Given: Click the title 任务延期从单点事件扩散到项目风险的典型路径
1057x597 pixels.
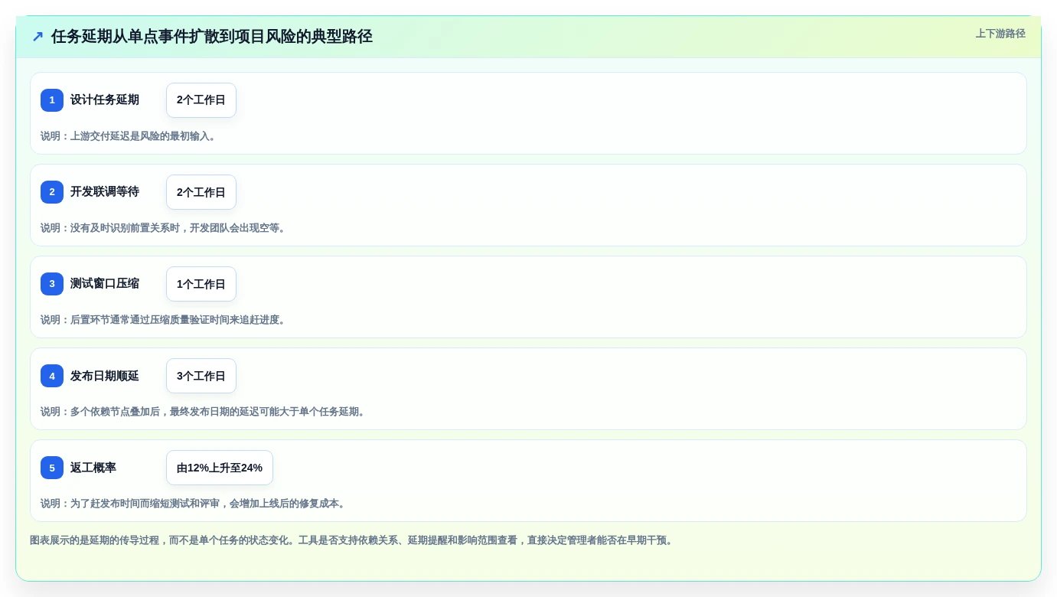Looking at the screenshot, I should (212, 37).
